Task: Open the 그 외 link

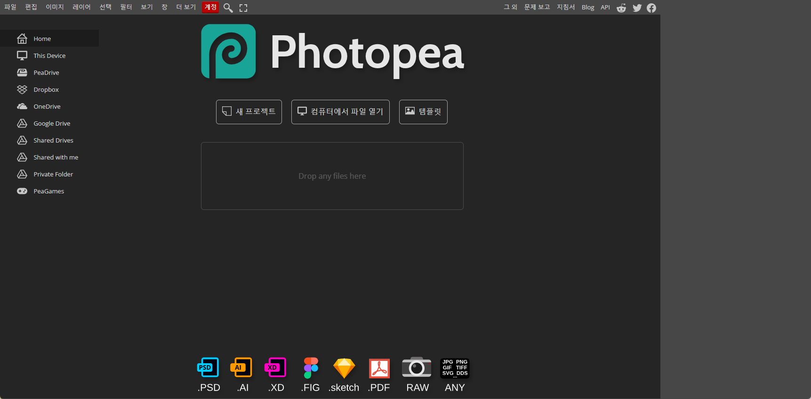Action: point(510,7)
